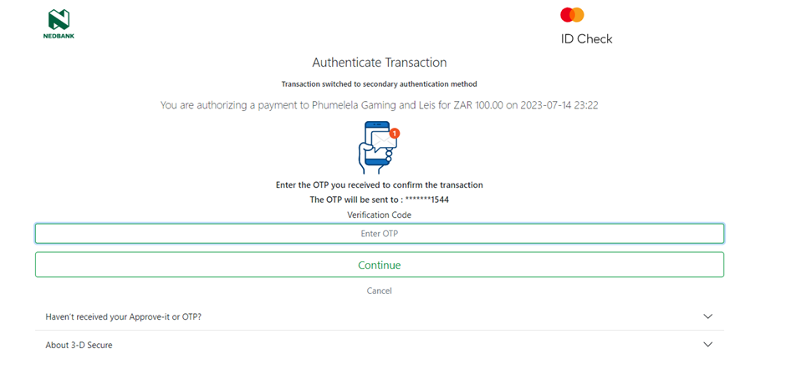Expand the Haven't received OTP chevron
This screenshot has width=786, height=369.
(x=707, y=316)
